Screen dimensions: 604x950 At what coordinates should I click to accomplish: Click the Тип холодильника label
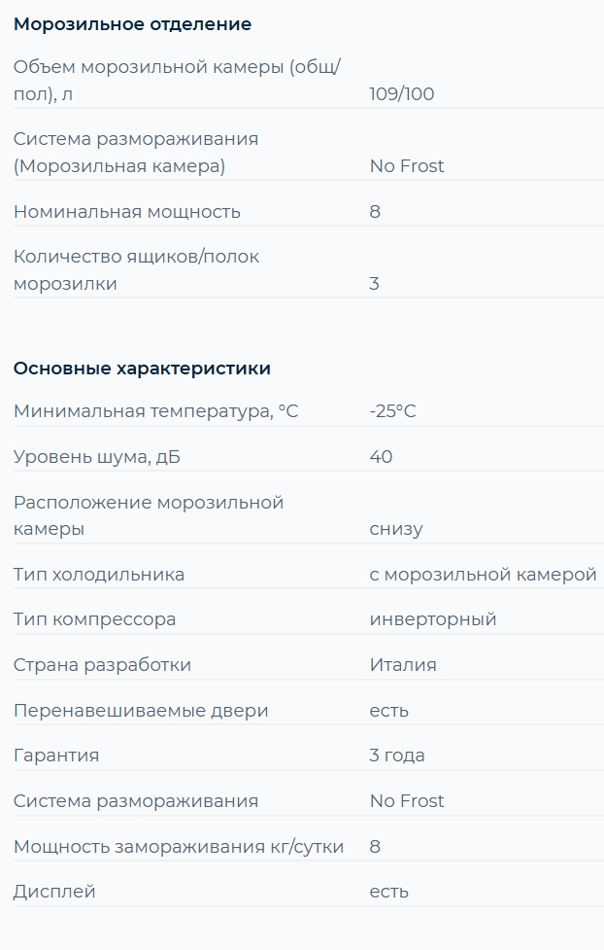click(99, 575)
